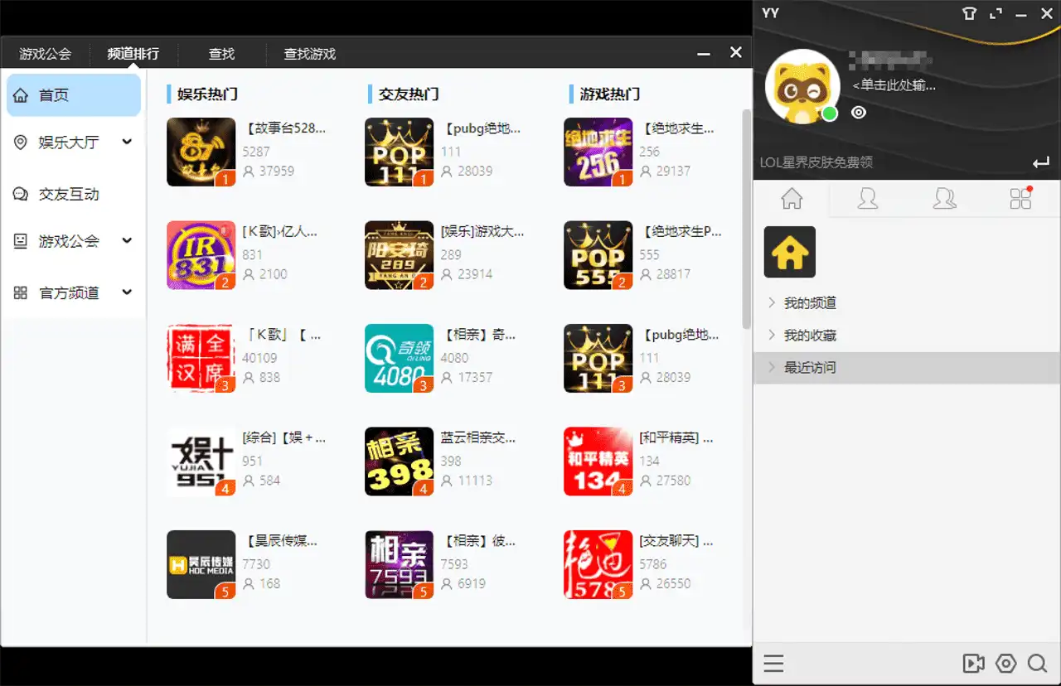Viewport: 1061px width, 686px height.
Task: Click the main menu hamburger icon
Action: [x=773, y=664]
